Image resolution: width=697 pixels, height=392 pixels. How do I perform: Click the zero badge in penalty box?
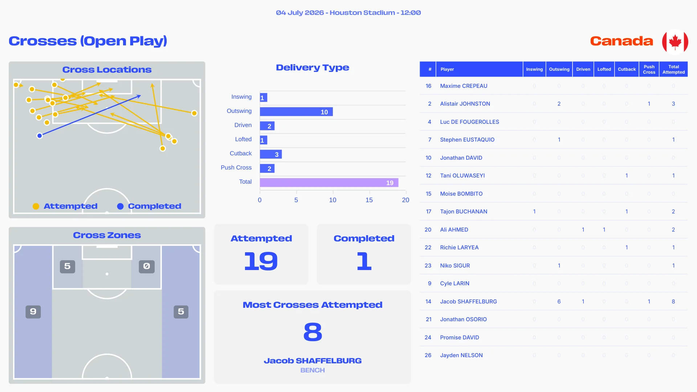[x=147, y=266]
